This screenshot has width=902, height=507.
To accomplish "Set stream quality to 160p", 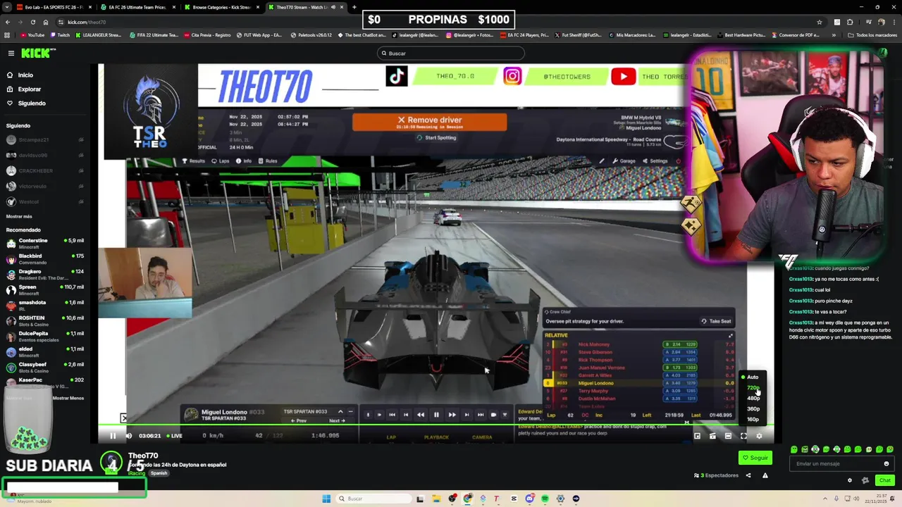I will coord(753,419).
